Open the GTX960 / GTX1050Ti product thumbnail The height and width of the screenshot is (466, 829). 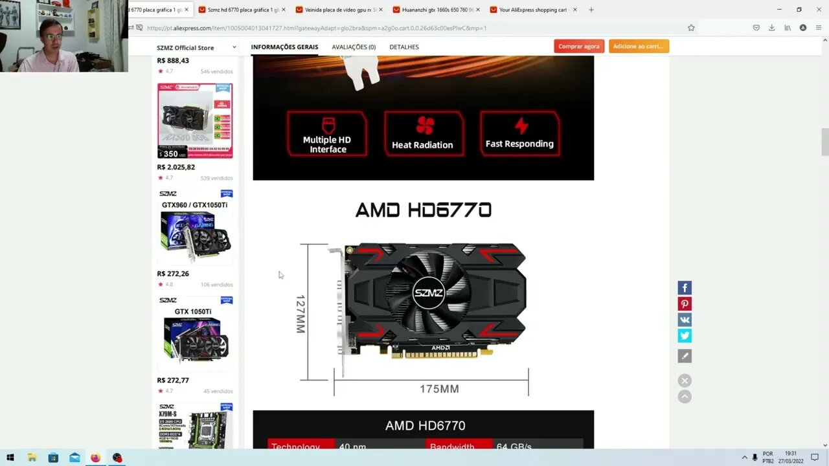(195, 227)
